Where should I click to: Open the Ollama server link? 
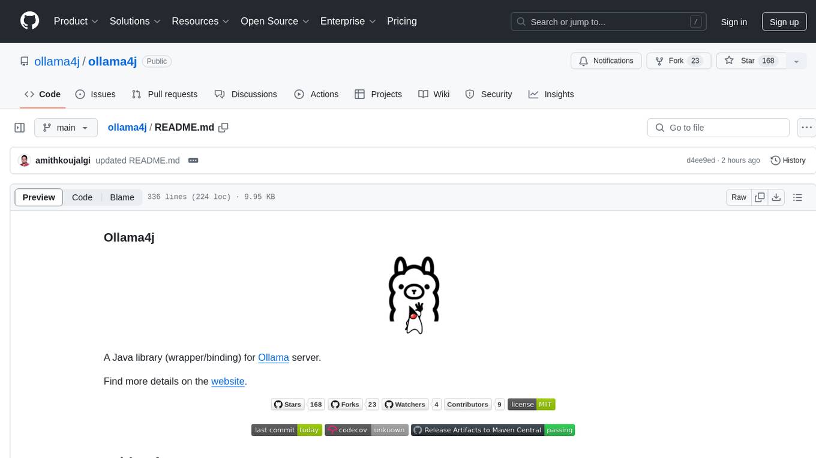click(x=274, y=357)
